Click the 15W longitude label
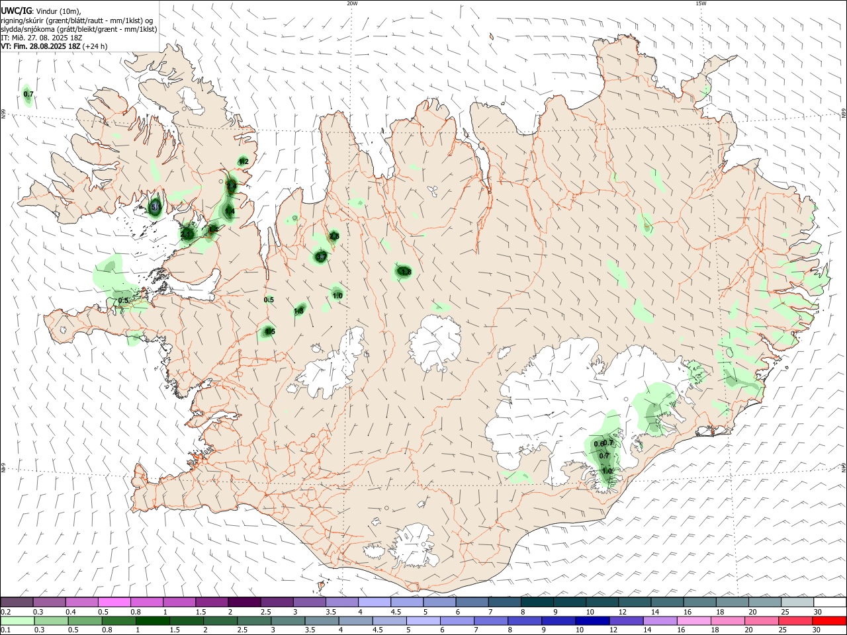The width and height of the screenshot is (847, 635). pyautogui.click(x=701, y=3)
